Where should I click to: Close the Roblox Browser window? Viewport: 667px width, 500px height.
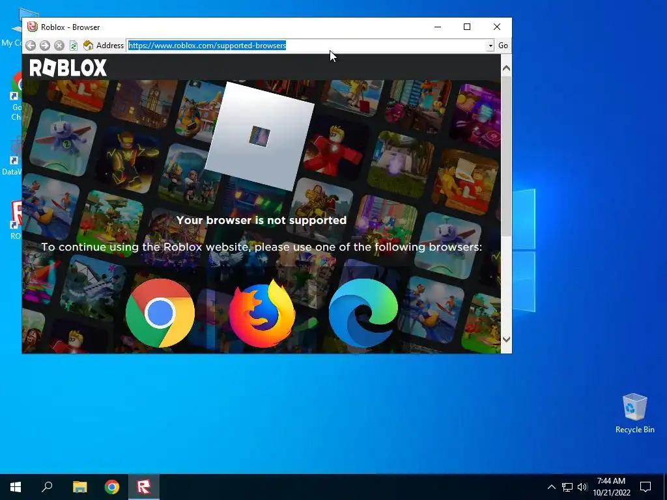496,27
